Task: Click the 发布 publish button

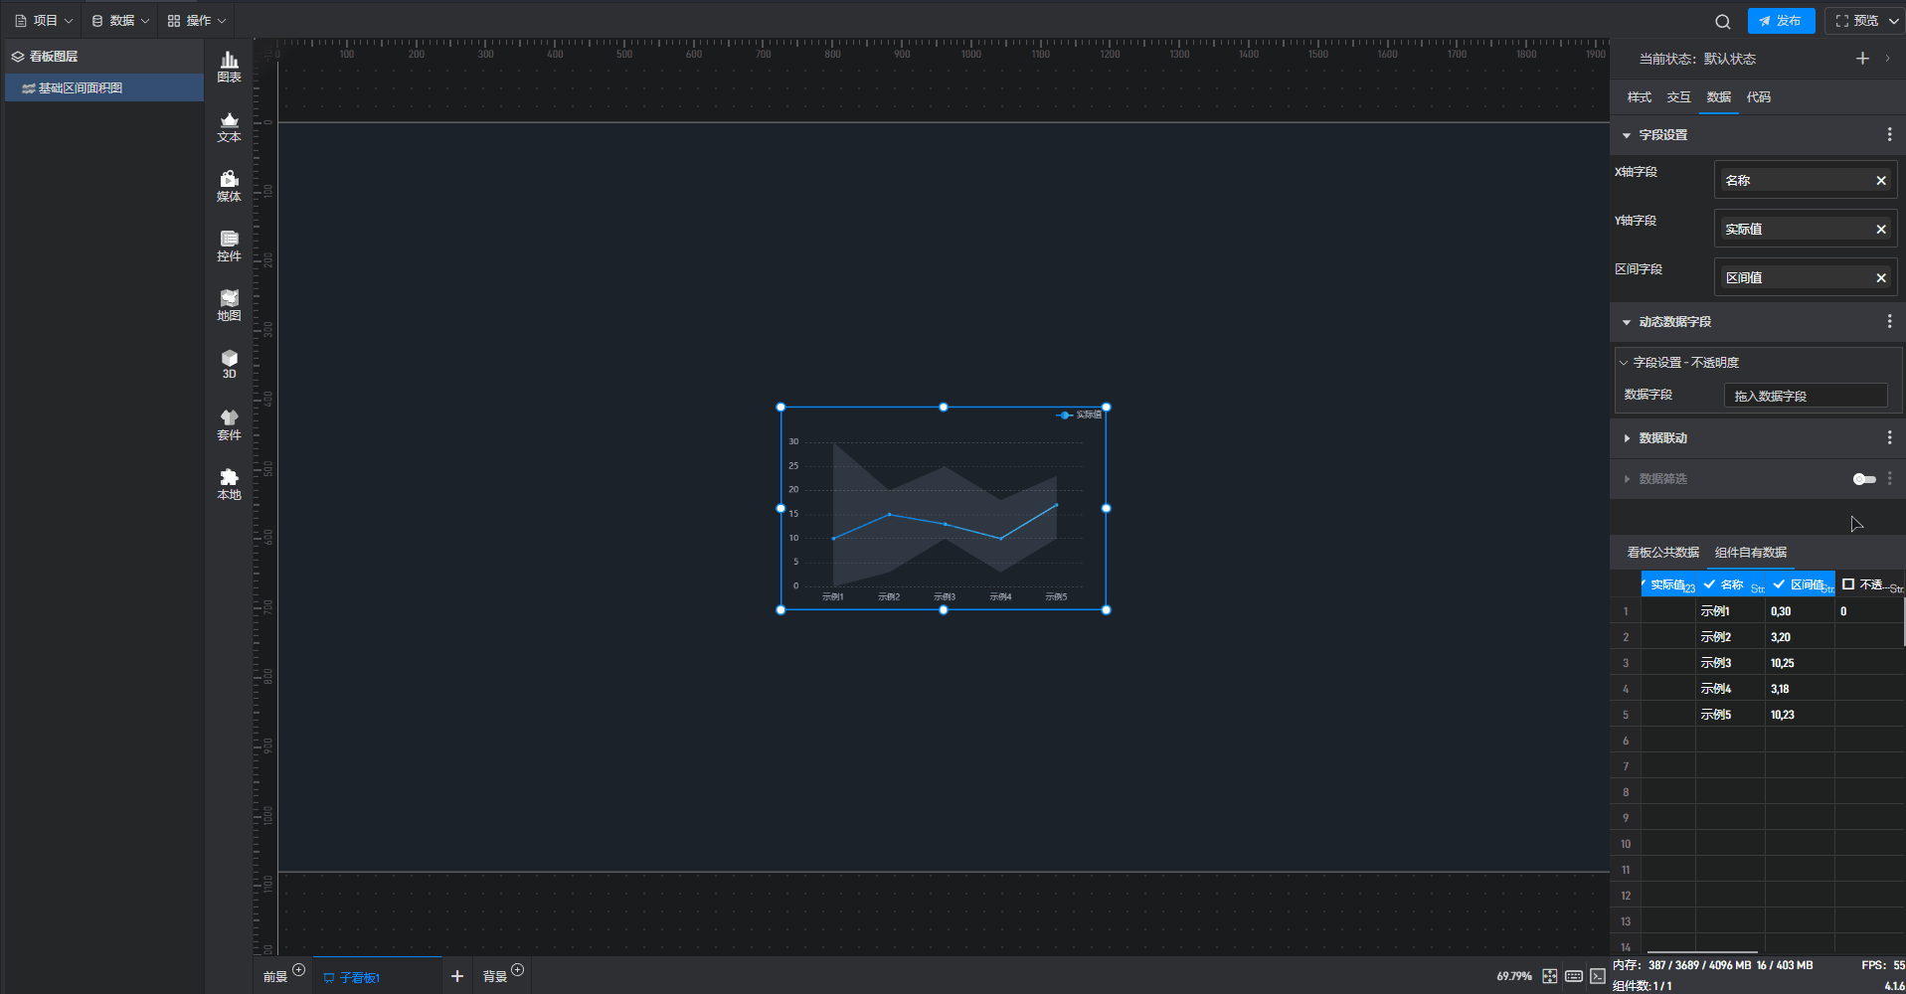Action: coord(1780,21)
